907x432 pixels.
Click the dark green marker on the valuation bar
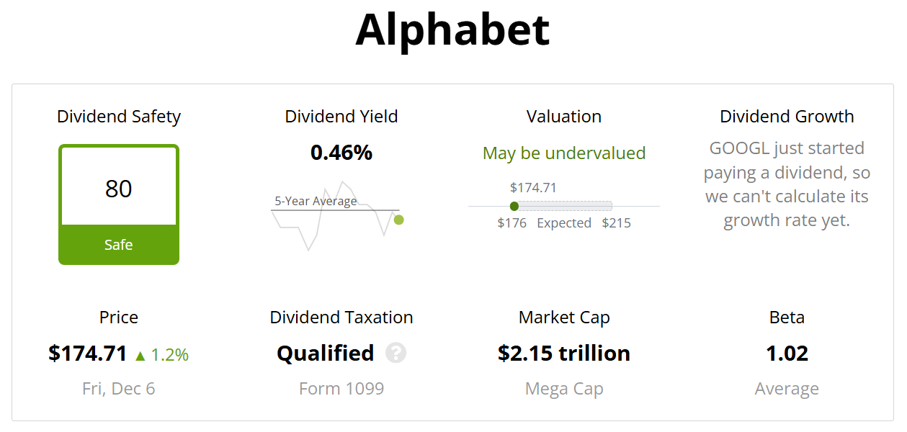[514, 207]
